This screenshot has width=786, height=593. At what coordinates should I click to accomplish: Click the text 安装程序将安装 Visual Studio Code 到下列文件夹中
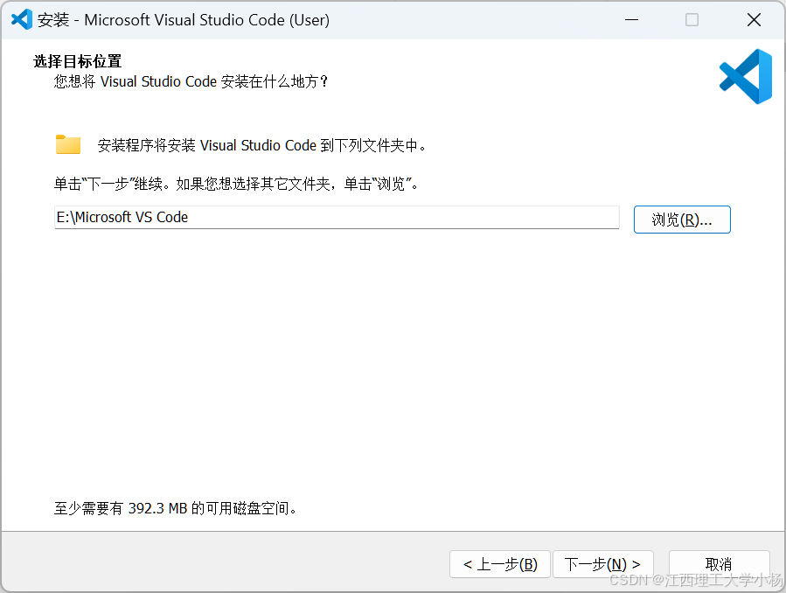[x=262, y=146]
